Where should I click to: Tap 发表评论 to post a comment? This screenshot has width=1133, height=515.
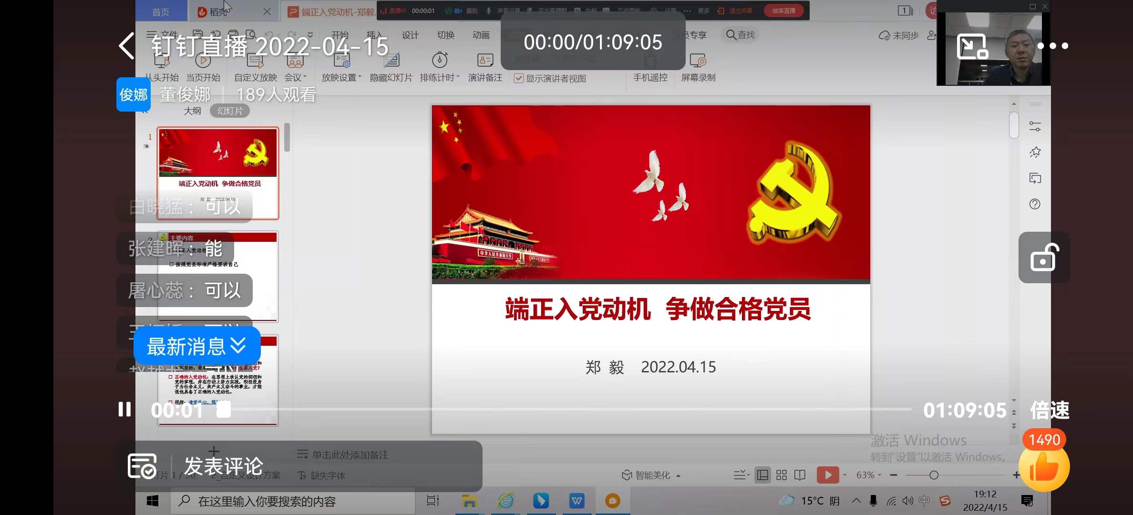coord(223,466)
